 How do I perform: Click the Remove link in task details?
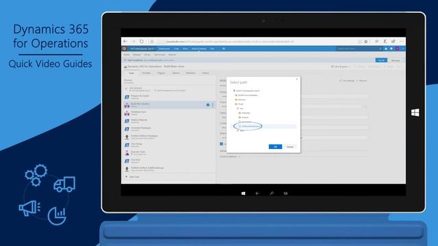click(362, 81)
